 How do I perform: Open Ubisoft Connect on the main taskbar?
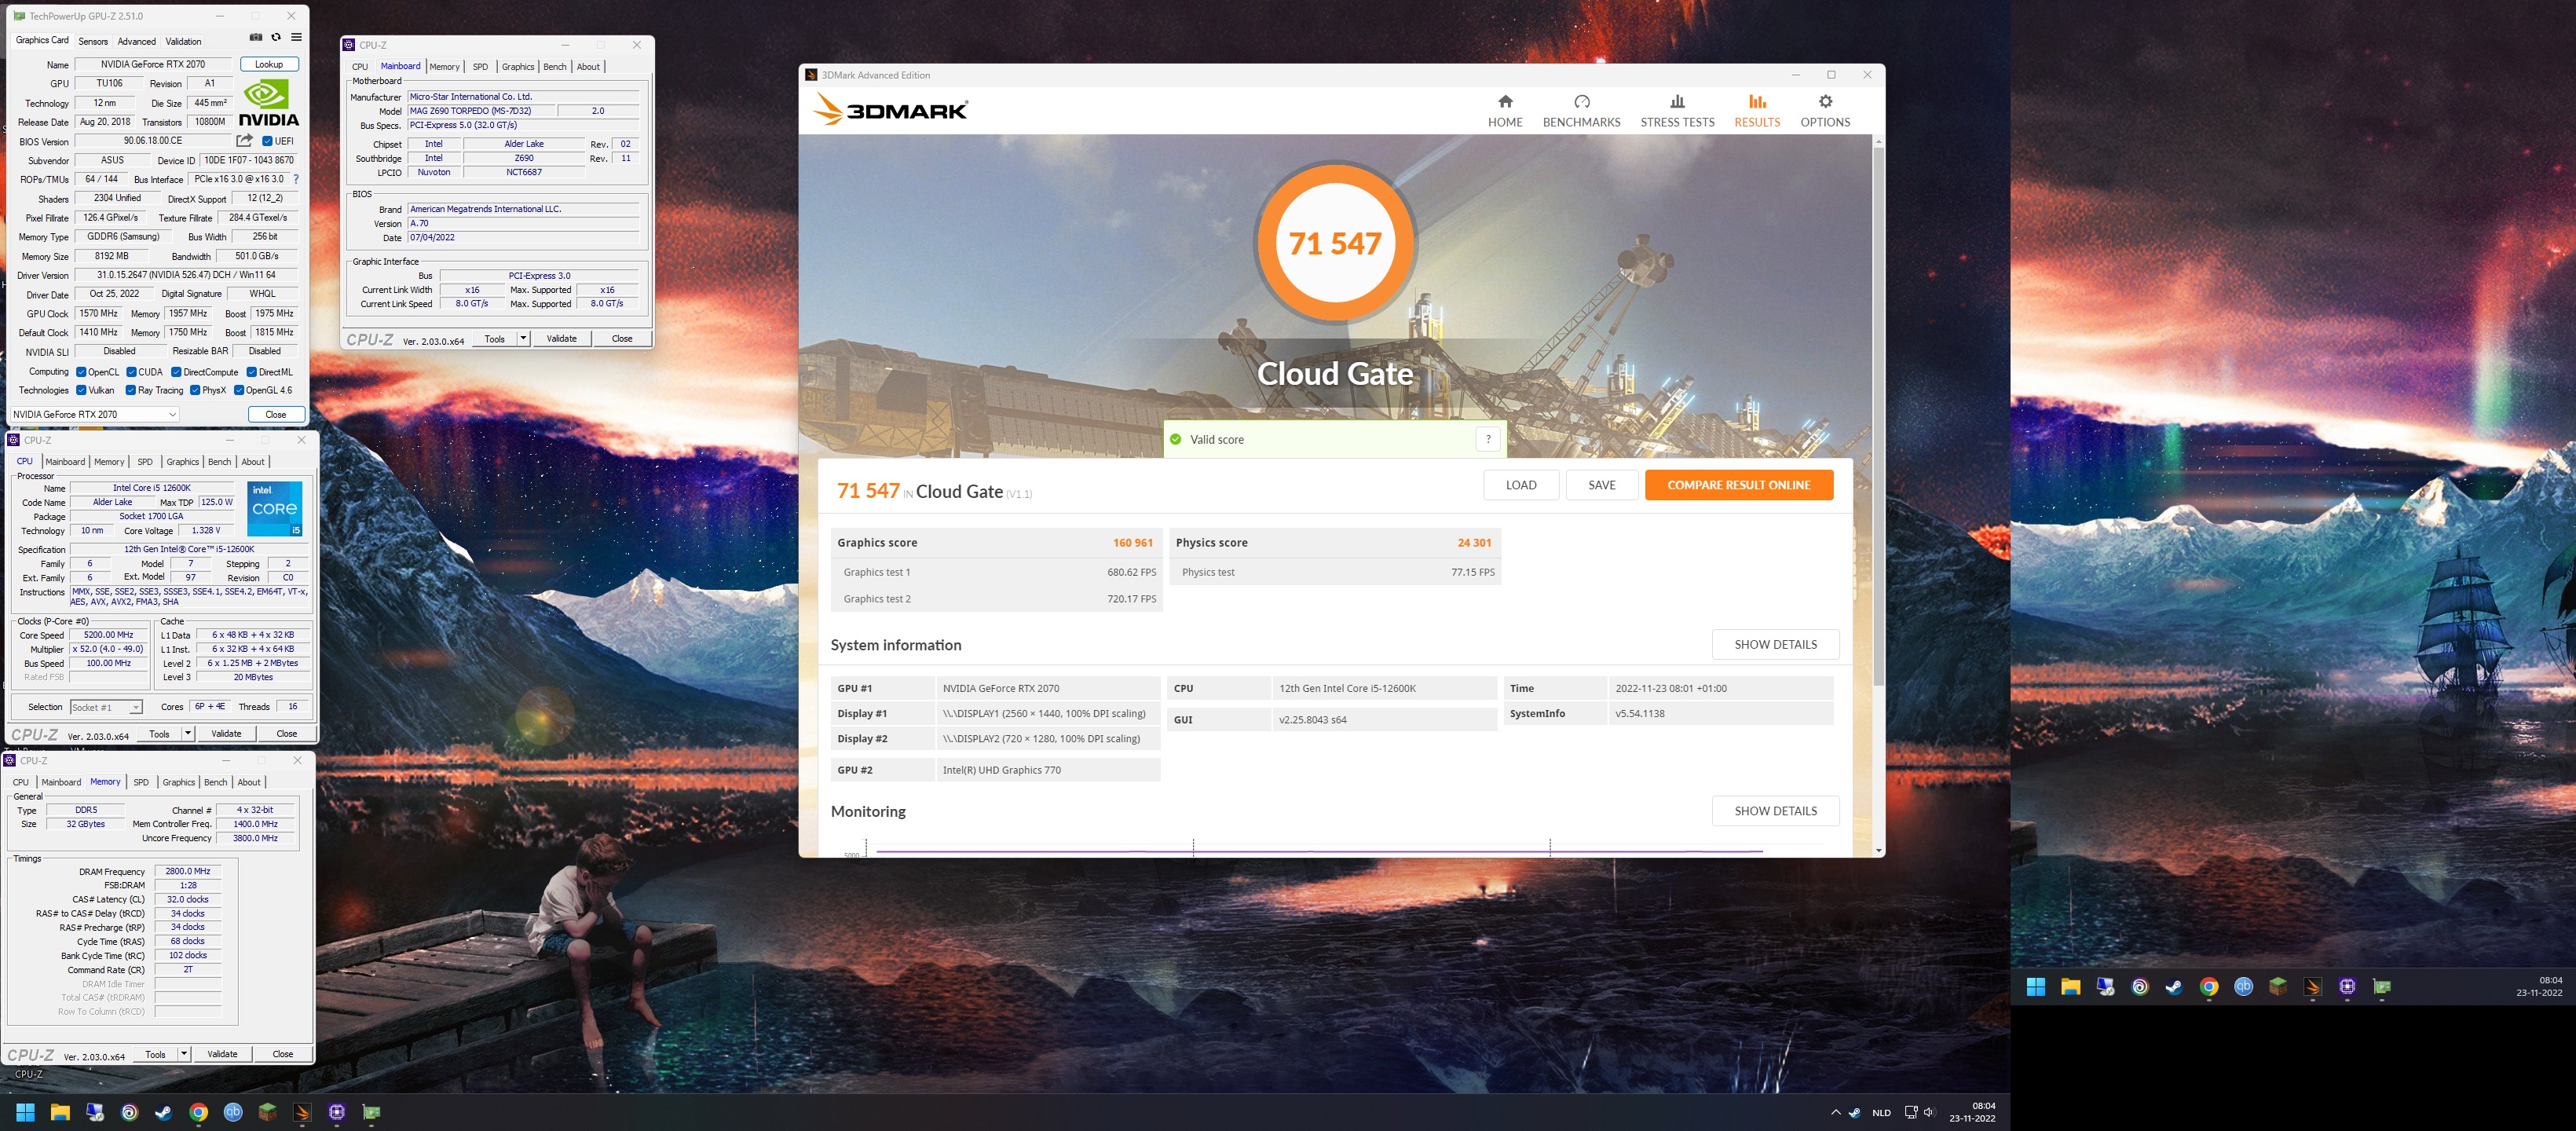pyautogui.click(x=129, y=1112)
